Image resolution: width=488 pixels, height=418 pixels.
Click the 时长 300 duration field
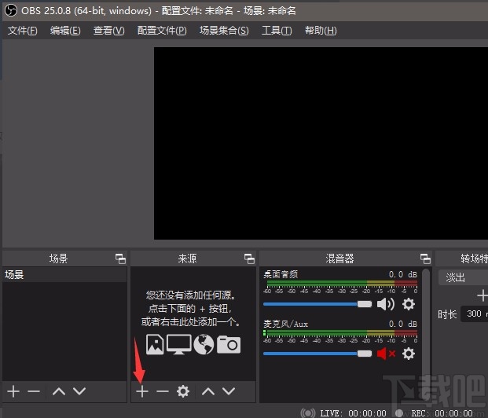pyautogui.click(x=475, y=313)
